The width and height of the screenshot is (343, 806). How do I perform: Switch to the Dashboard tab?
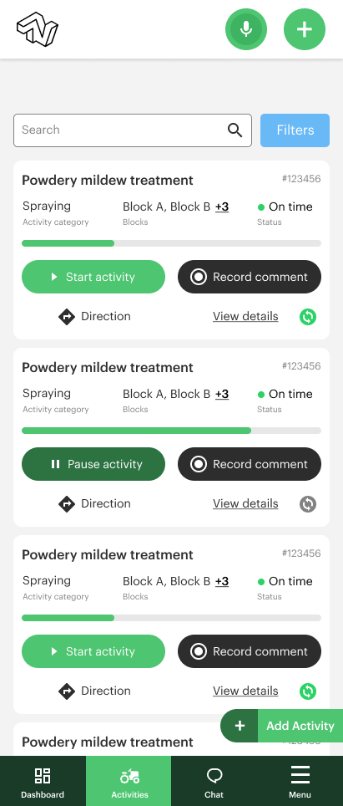[x=43, y=781]
